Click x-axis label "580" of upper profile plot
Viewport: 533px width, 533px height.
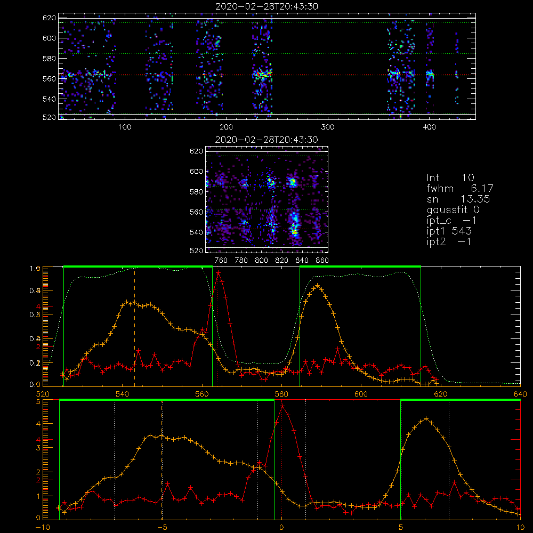tap(281, 394)
